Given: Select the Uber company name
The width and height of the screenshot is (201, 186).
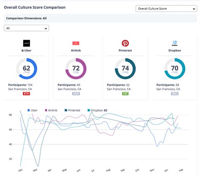Looking at the screenshot, I should (x=28, y=51).
